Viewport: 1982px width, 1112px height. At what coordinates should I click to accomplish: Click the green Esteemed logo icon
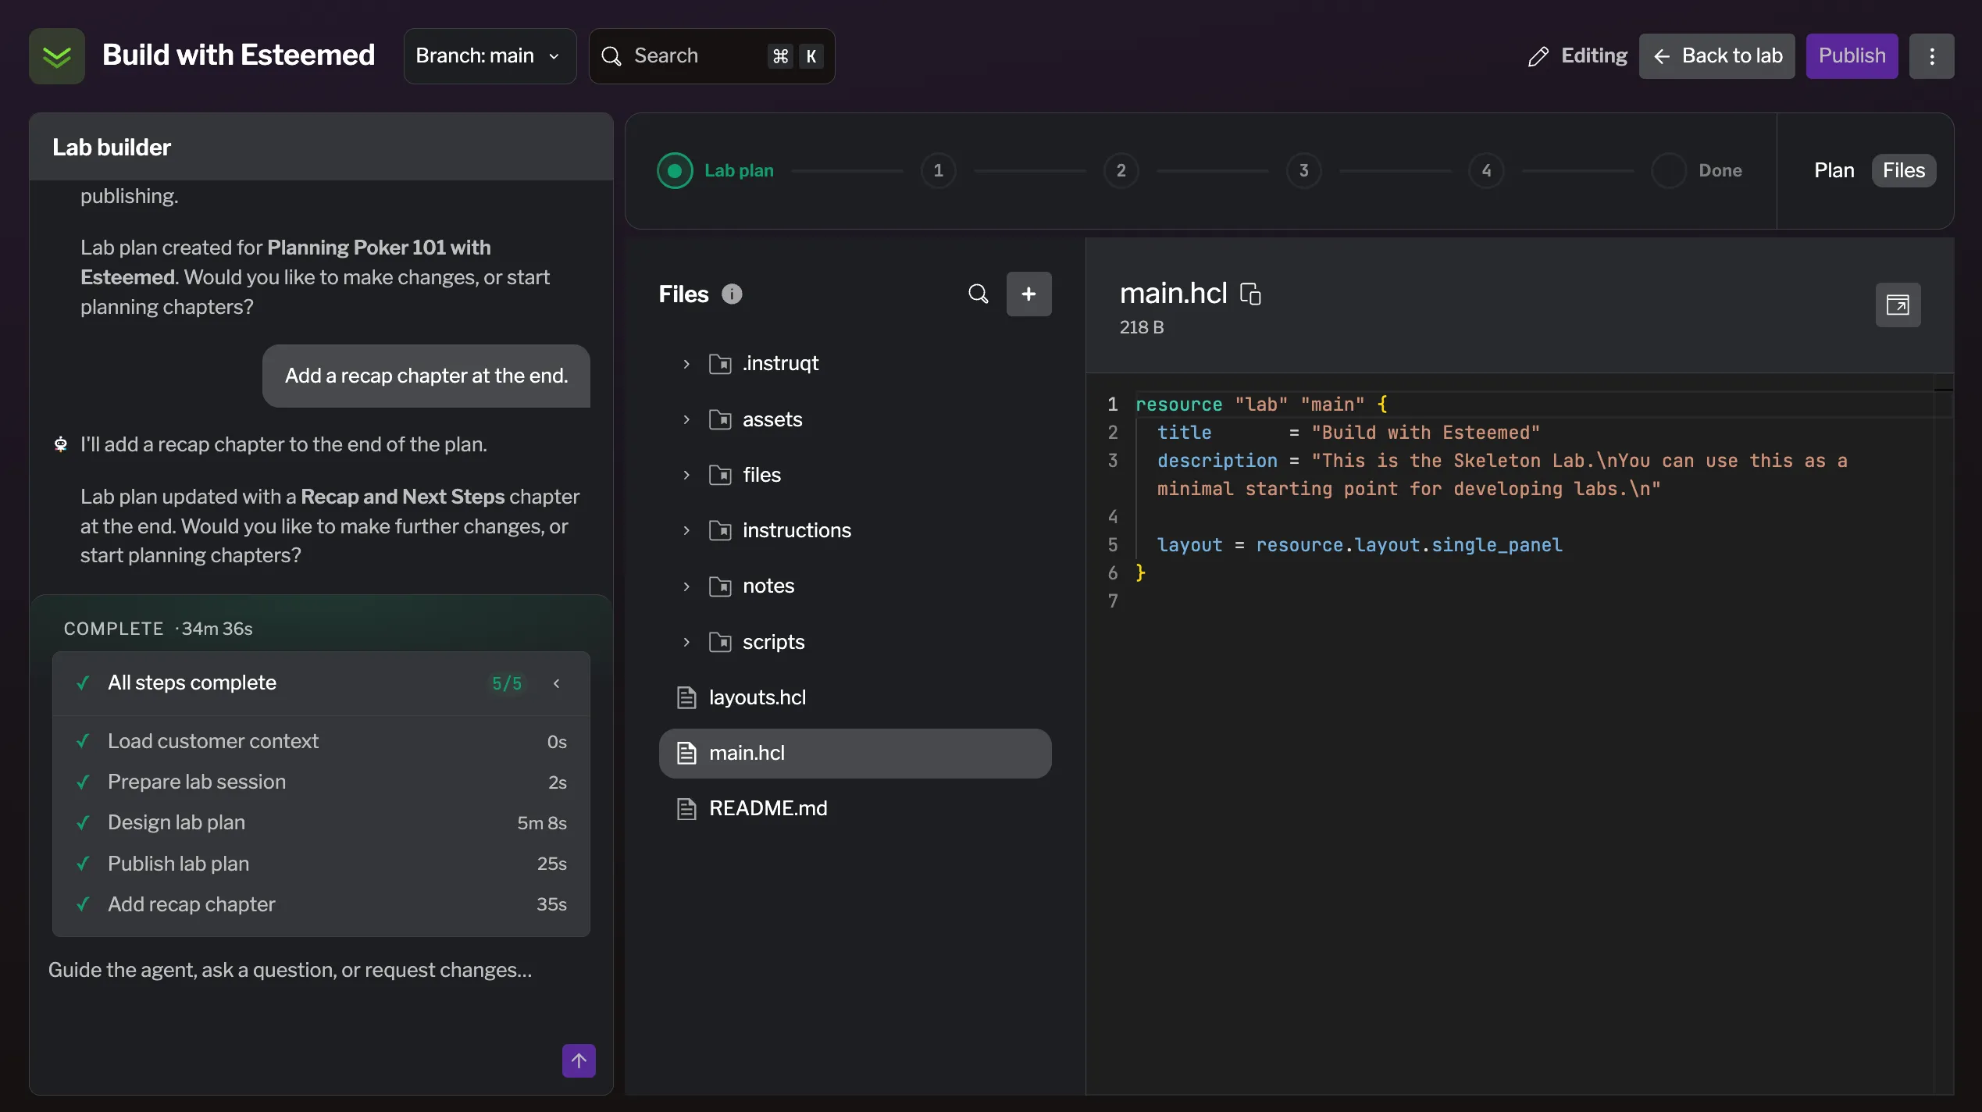pyautogui.click(x=57, y=56)
